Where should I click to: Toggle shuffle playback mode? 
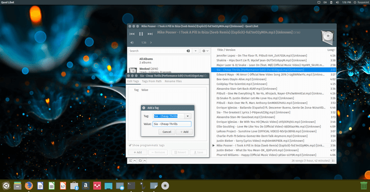point(130,161)
